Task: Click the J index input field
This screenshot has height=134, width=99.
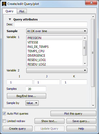Action: pos(47,82)
